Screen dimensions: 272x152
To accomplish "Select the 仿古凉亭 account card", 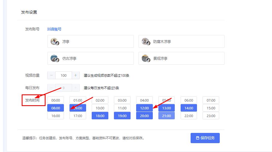I will pos(90,58).
